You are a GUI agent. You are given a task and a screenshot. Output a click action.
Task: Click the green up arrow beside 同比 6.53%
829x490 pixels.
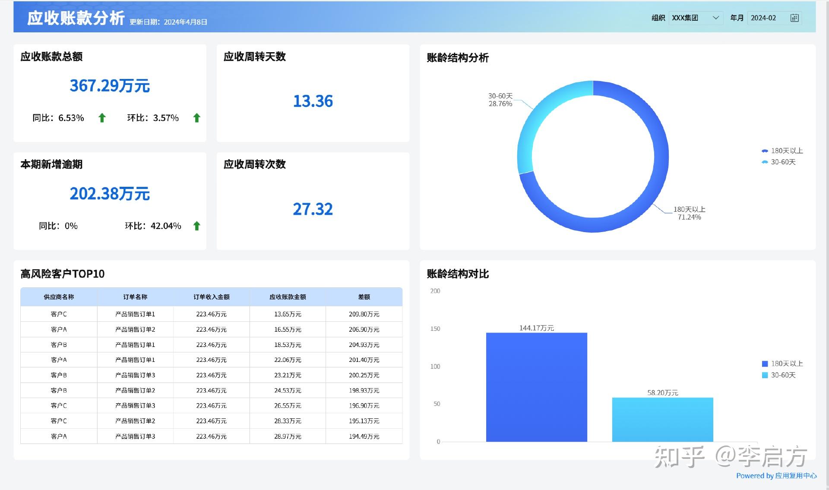pyautogui.click(x=102, y=117)
